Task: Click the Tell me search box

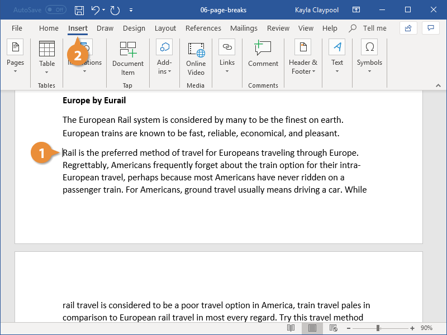Action: (368, 28)
